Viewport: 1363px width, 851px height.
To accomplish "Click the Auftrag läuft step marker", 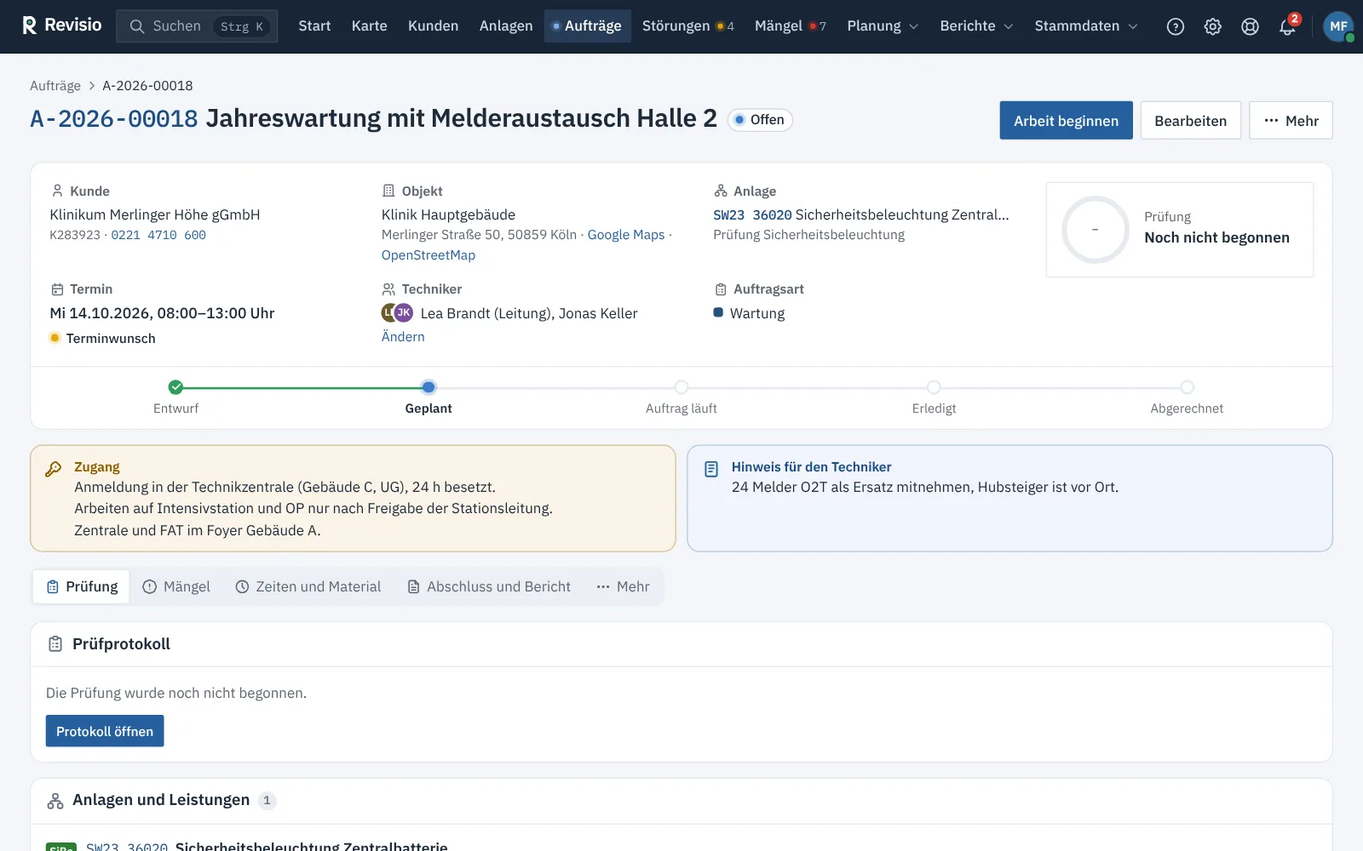I will pos(681,387).
